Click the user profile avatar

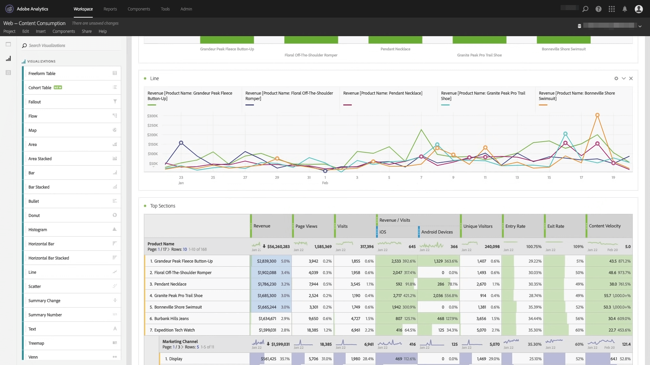[x=638, y=9]
